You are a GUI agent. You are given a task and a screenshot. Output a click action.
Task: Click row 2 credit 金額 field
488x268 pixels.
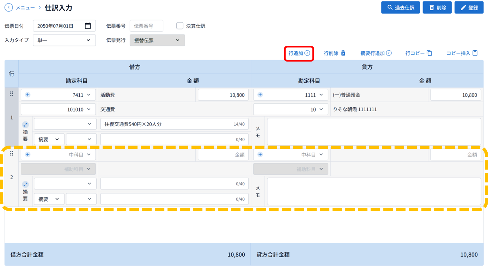click(456, 154)
